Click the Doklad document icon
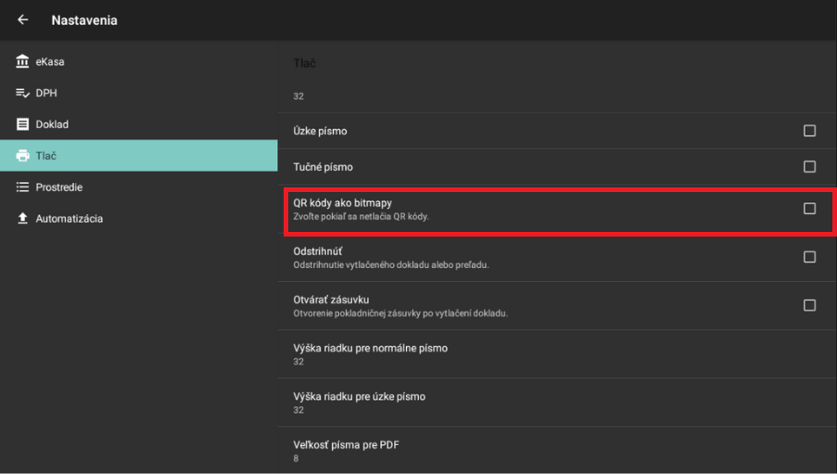837x474 pixels. pyautogui.click(x=23, y=124)
